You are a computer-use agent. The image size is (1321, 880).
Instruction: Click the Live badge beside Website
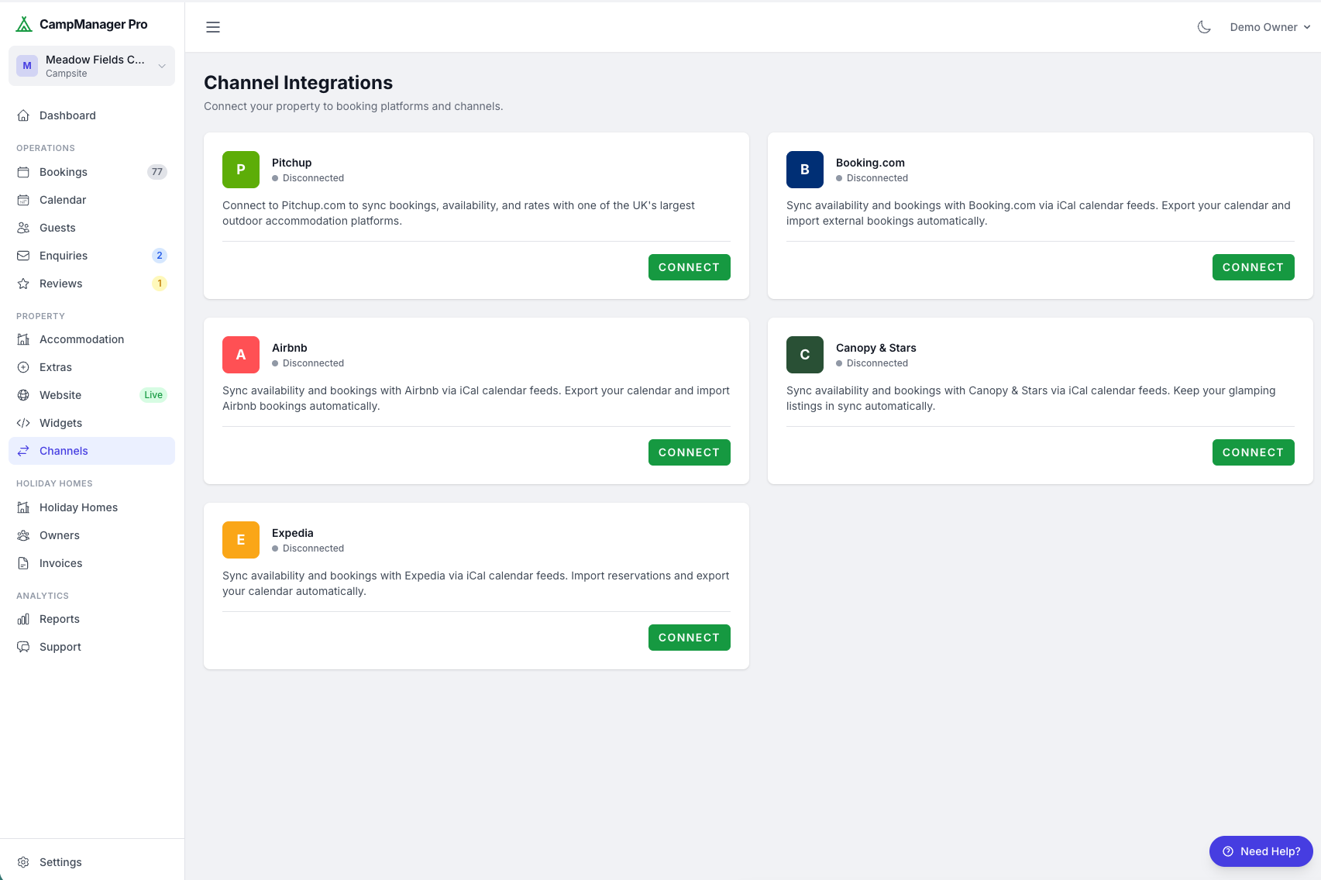point(153,395)
